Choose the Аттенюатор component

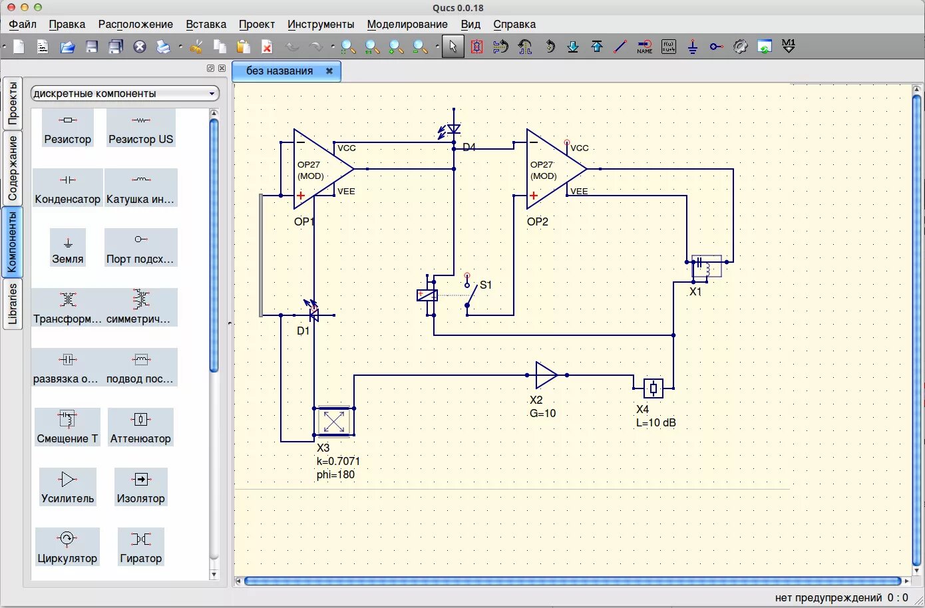140,428
